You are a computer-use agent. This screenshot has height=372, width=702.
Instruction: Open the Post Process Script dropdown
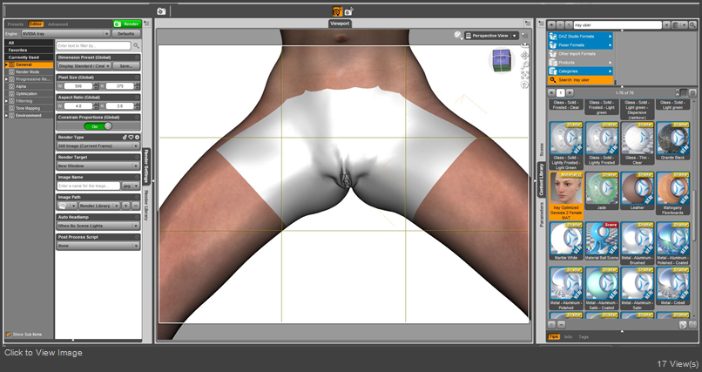click(98, 246)
